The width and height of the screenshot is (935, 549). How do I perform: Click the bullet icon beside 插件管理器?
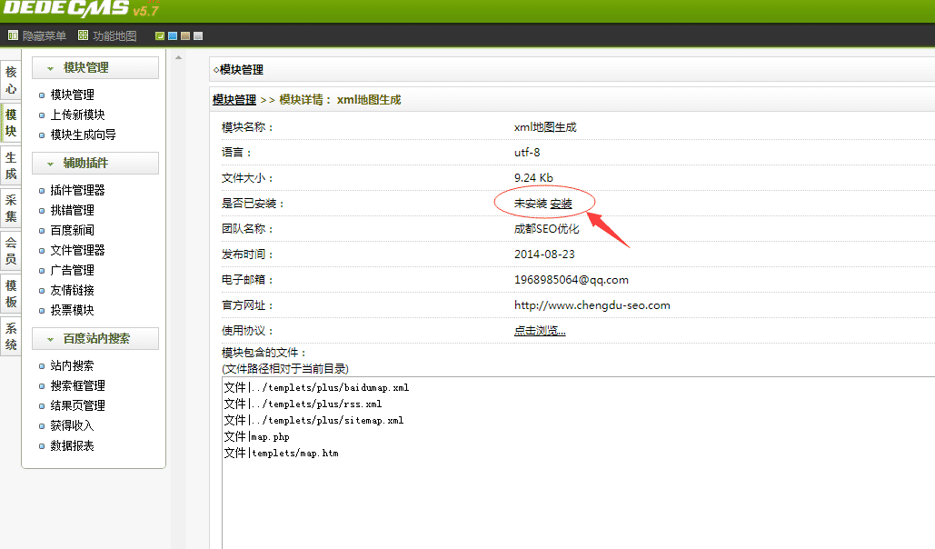coord(42,191)
